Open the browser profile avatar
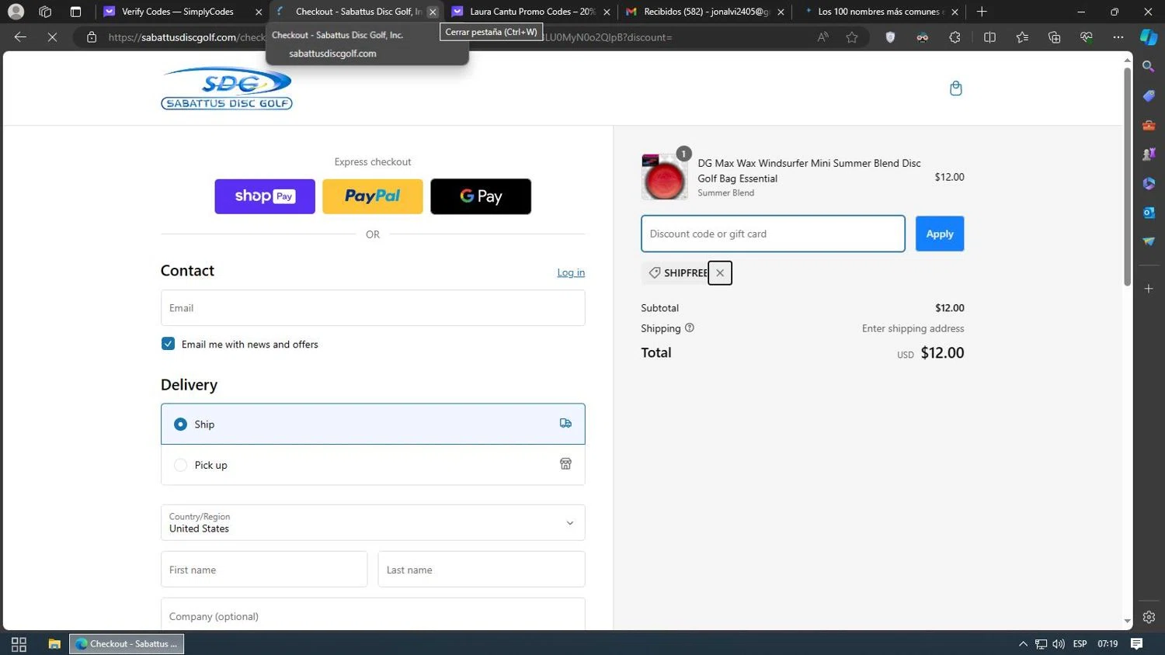1165x655 pixels. pos(16,12)
